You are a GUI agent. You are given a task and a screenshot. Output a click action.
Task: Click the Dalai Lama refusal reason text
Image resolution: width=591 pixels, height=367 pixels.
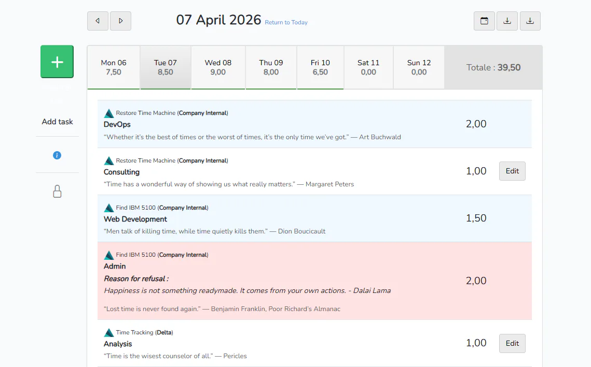(248, 291)
